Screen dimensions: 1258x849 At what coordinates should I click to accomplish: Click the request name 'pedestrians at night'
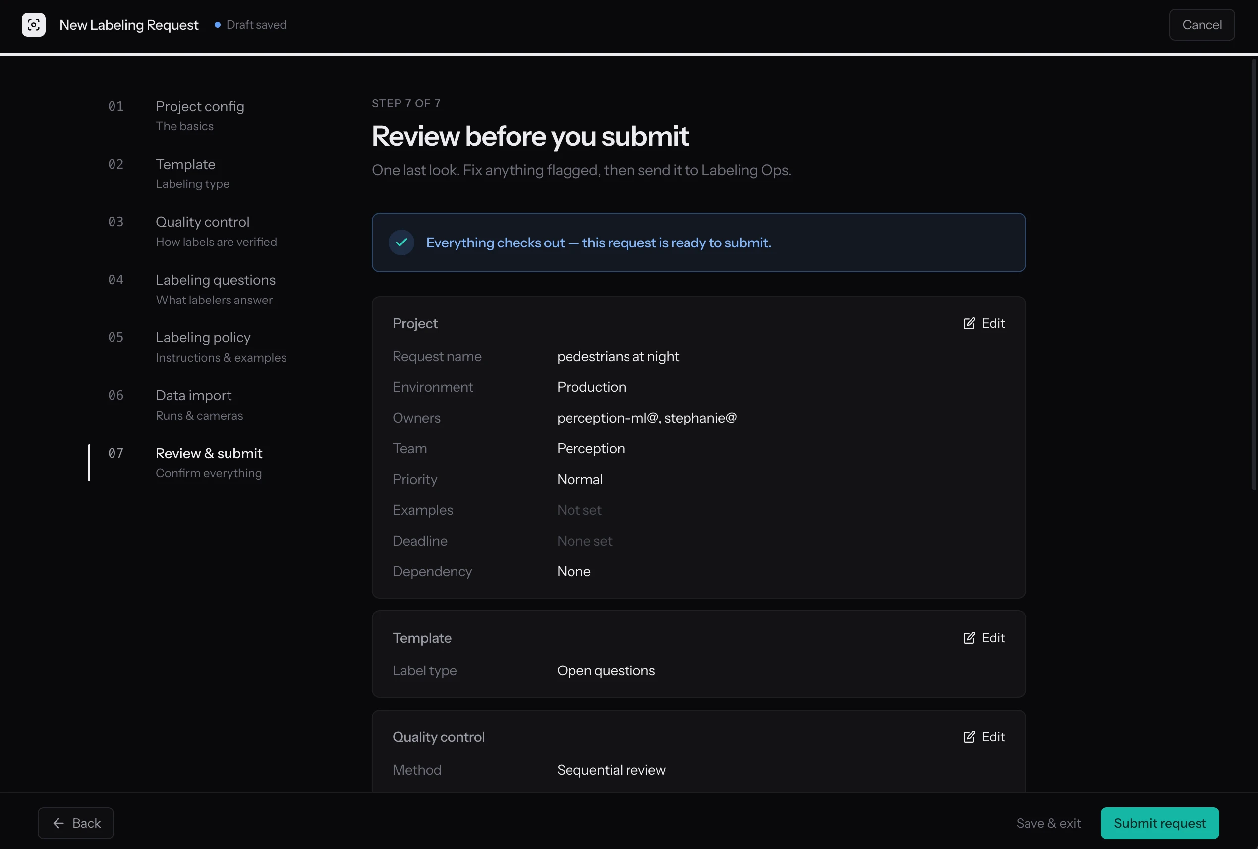[618, 356]
